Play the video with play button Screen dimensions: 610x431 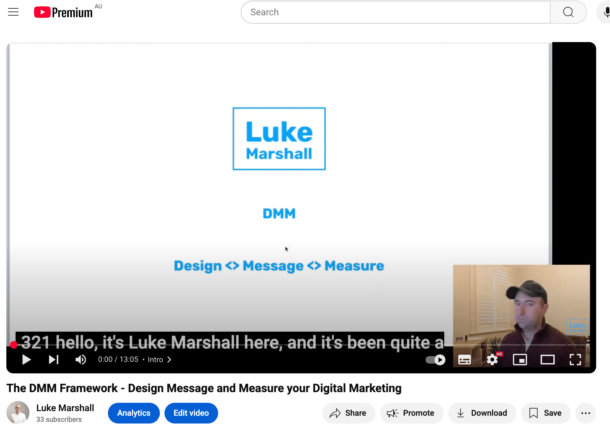pyautogui.click(x=26, y=360)
